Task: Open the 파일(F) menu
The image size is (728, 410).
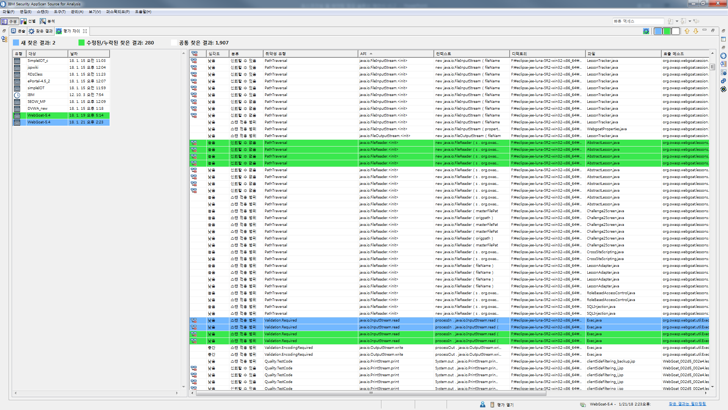Action: tap(8, 12)
